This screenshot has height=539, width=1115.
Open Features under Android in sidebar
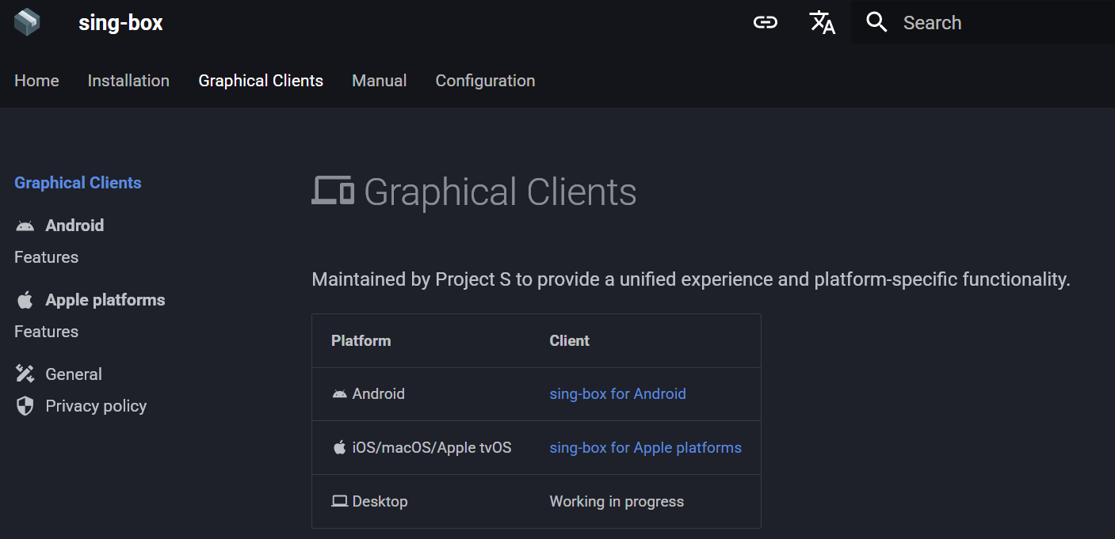[x=46, y=257]
